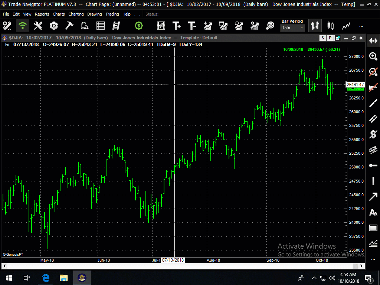The height and width of the screenshot is (285, 380).
Task: Open the File menu
Action: tap(6, 14)
